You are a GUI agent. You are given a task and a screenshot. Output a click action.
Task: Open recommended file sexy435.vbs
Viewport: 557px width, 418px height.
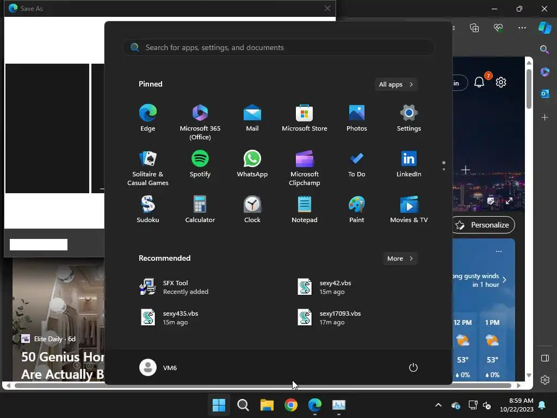click(170, 317)
